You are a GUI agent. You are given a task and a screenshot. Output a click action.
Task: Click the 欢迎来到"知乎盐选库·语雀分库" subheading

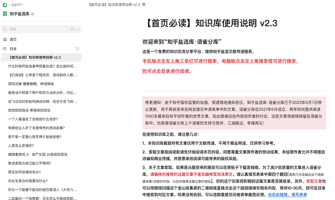pyautogui.click(x=182, y=41)
